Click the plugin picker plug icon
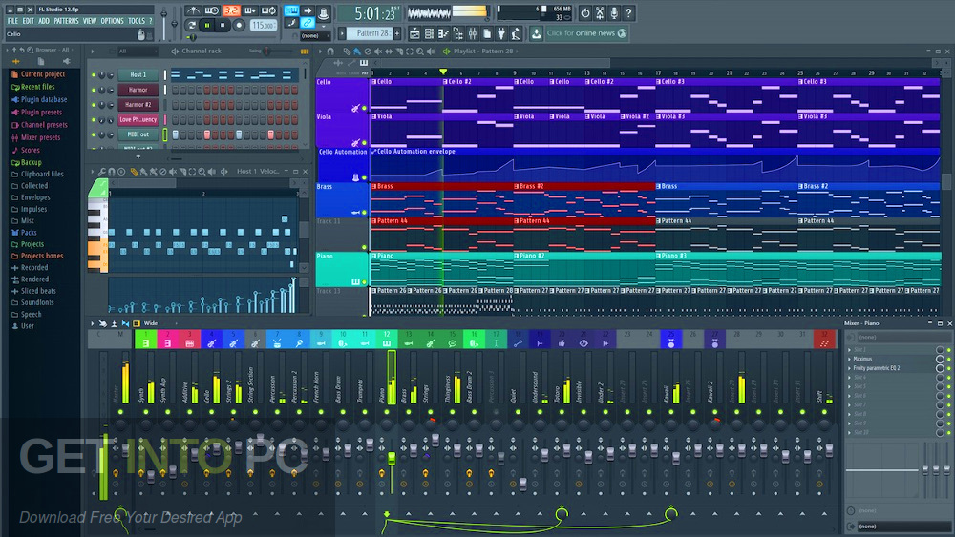Screen dimensions: 955x537 [x=501, y=33]
